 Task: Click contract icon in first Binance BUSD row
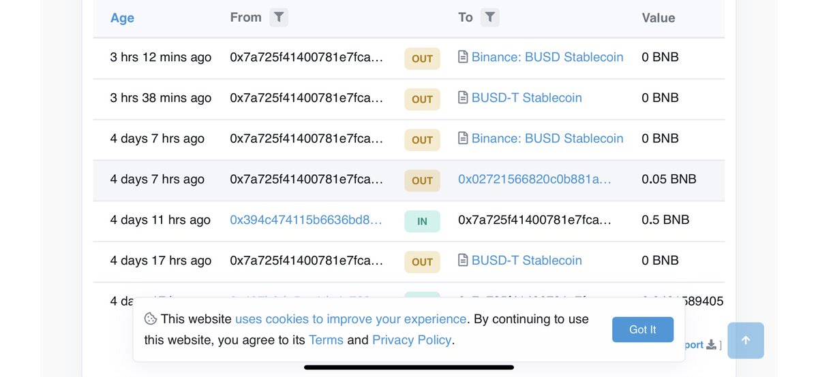point(463,57)
